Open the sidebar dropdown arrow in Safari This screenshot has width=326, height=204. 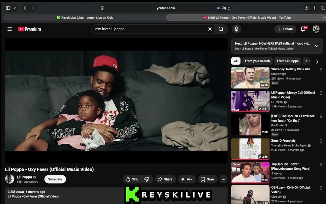(x=15, y=8)
